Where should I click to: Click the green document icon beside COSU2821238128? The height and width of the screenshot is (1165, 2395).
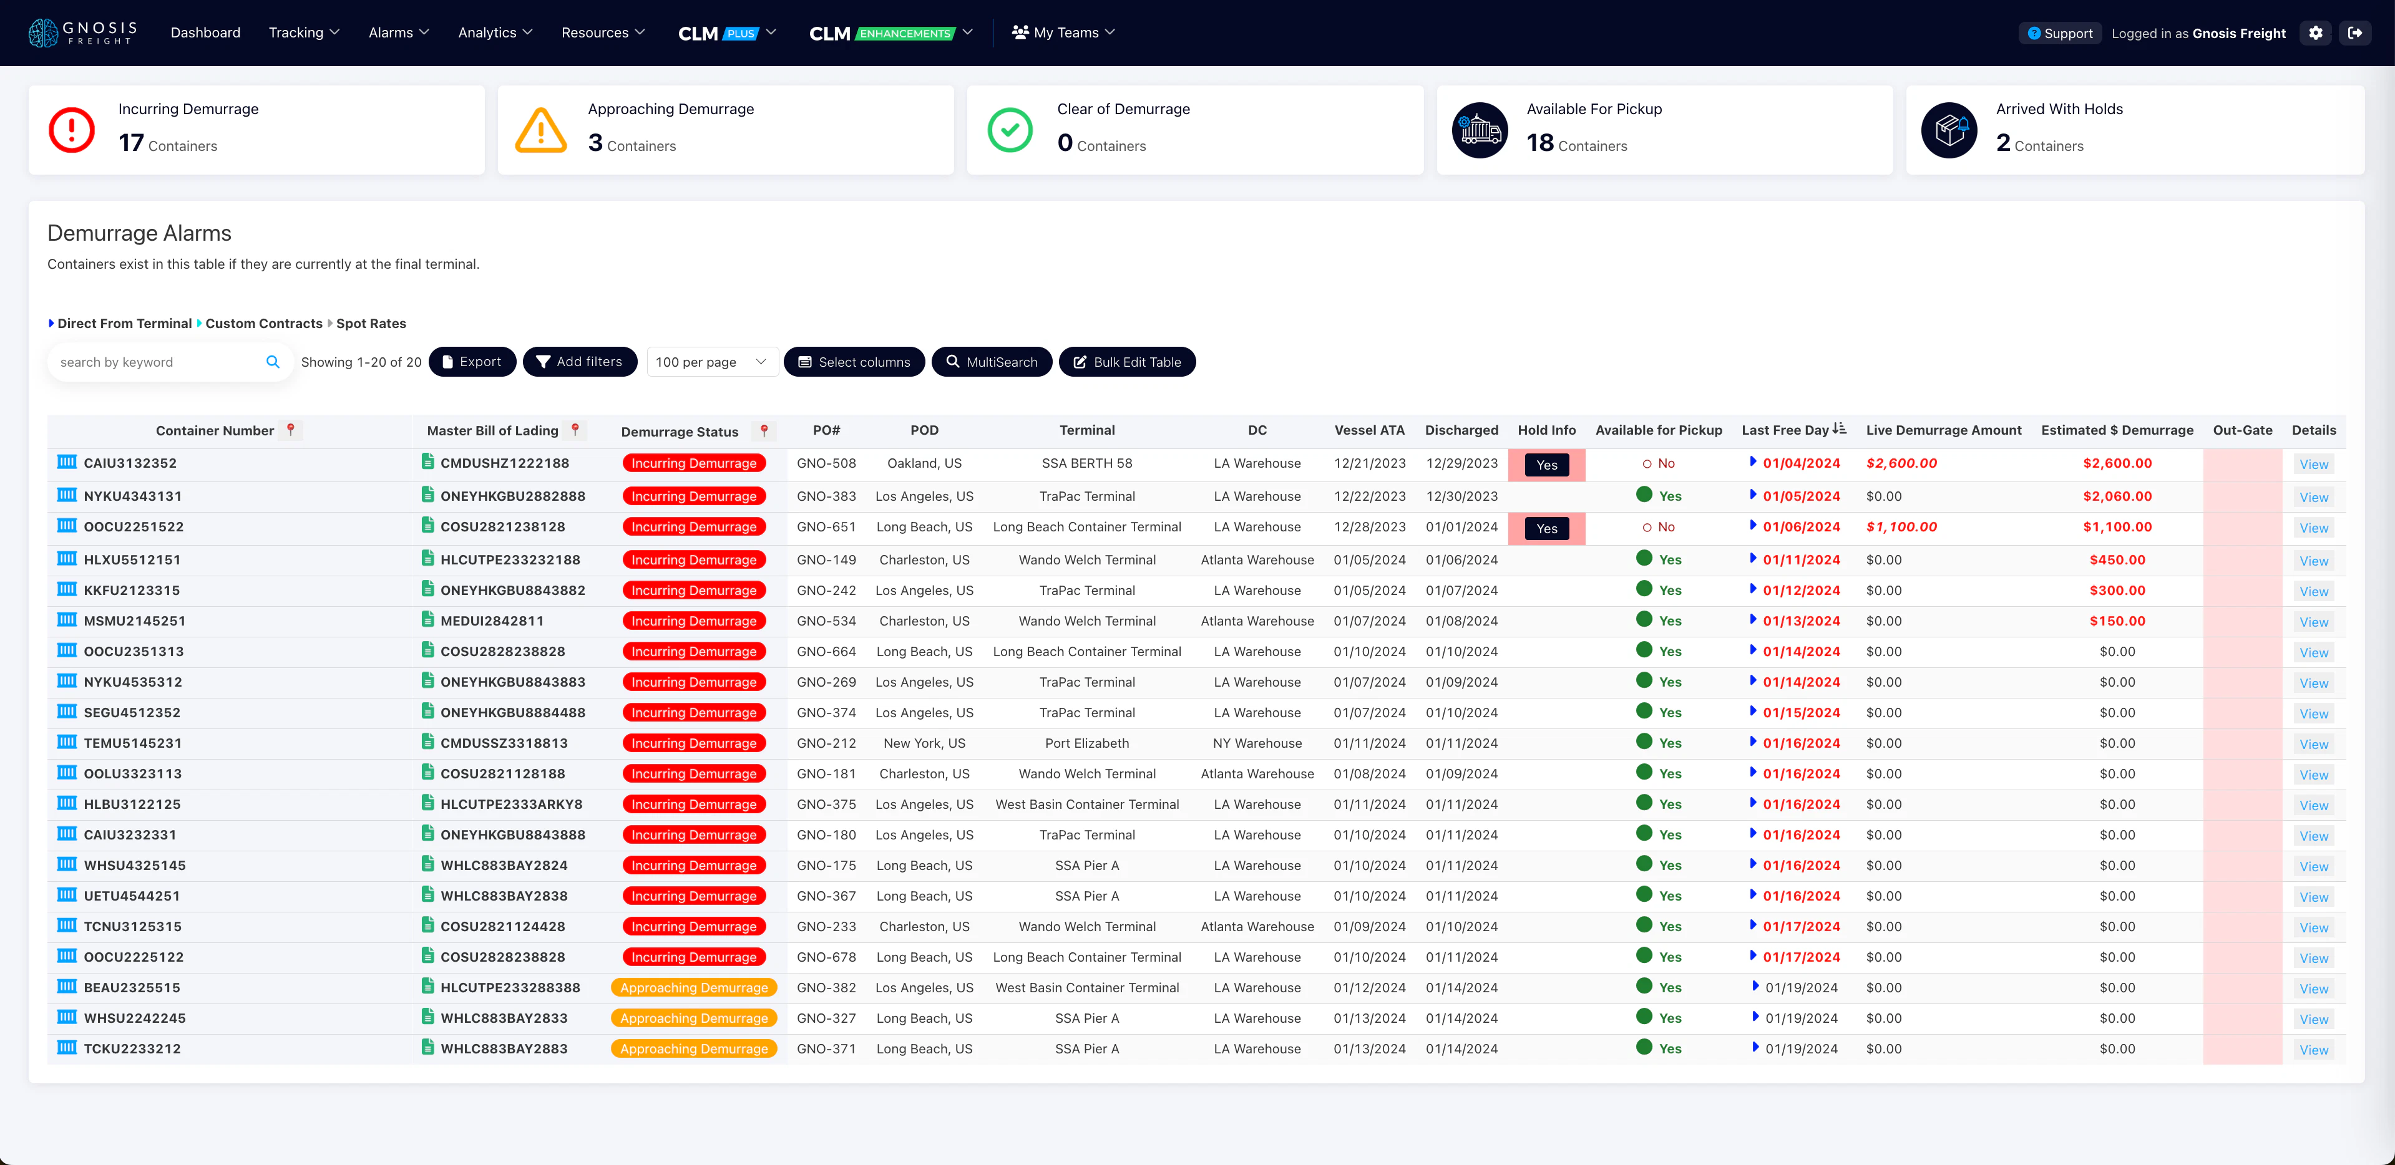pos(429,527)
